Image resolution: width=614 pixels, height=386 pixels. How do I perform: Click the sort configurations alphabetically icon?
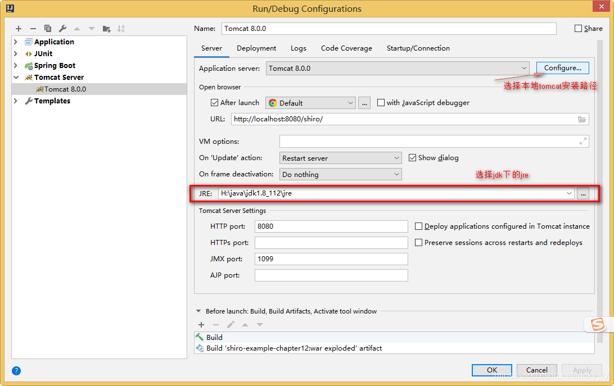(x=121, y=29)
